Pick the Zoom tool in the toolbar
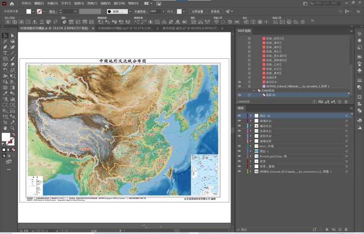Image resolution: width=364 pixels, height=234 pixels. coord(13,128)
